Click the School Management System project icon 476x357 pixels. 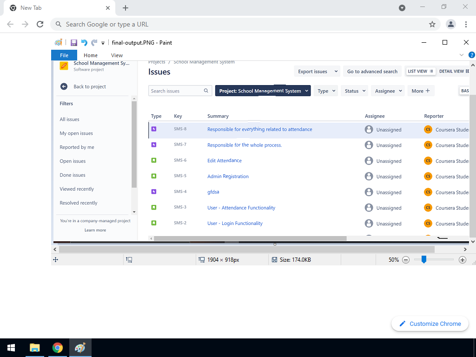point(64,66)
